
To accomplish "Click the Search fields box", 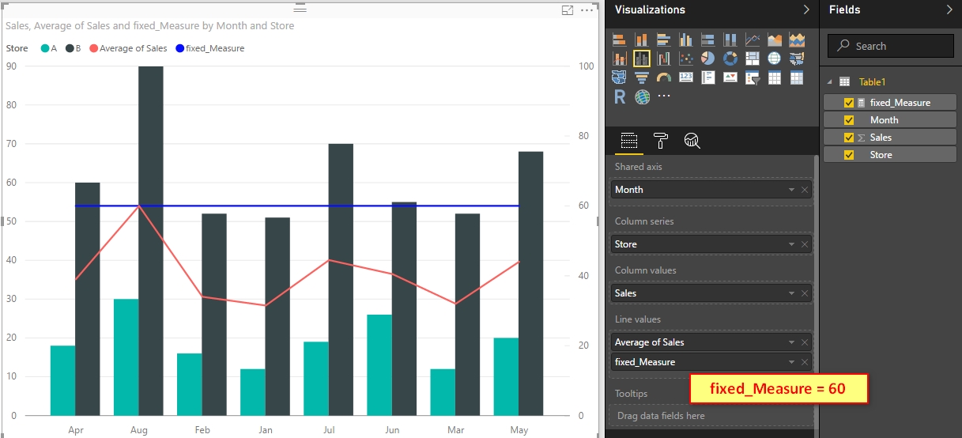I will click(891, 46).
